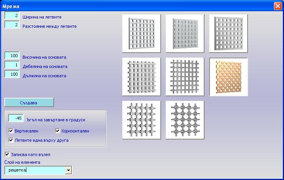Screen dimensions: 284x180
Task: Edit the Ширина на летвите field
Action: pos(12,15)
